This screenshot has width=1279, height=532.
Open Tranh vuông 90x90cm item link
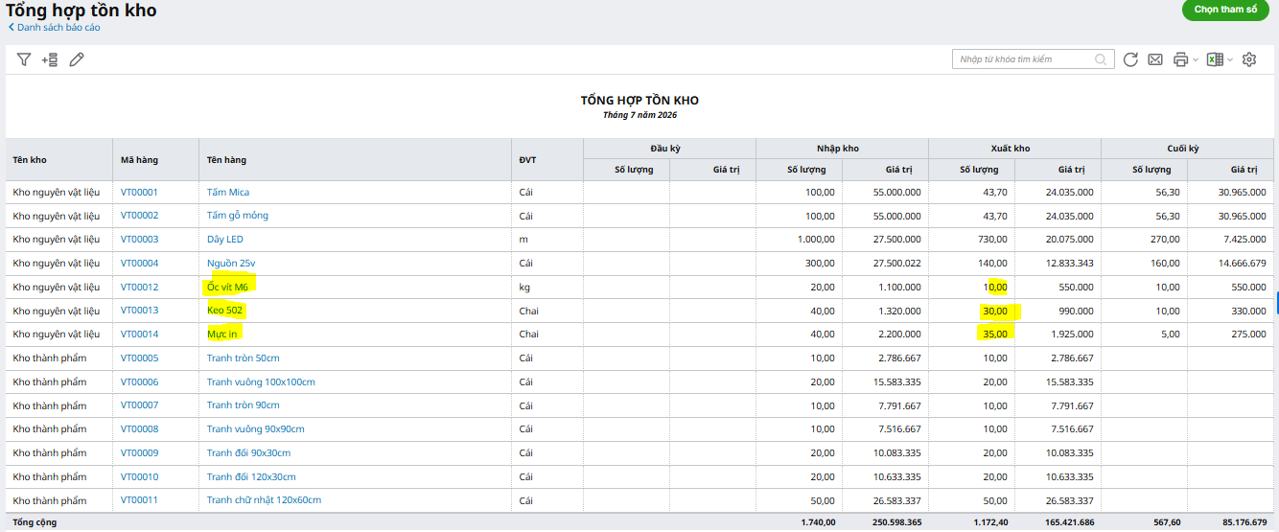click(256, 429)
